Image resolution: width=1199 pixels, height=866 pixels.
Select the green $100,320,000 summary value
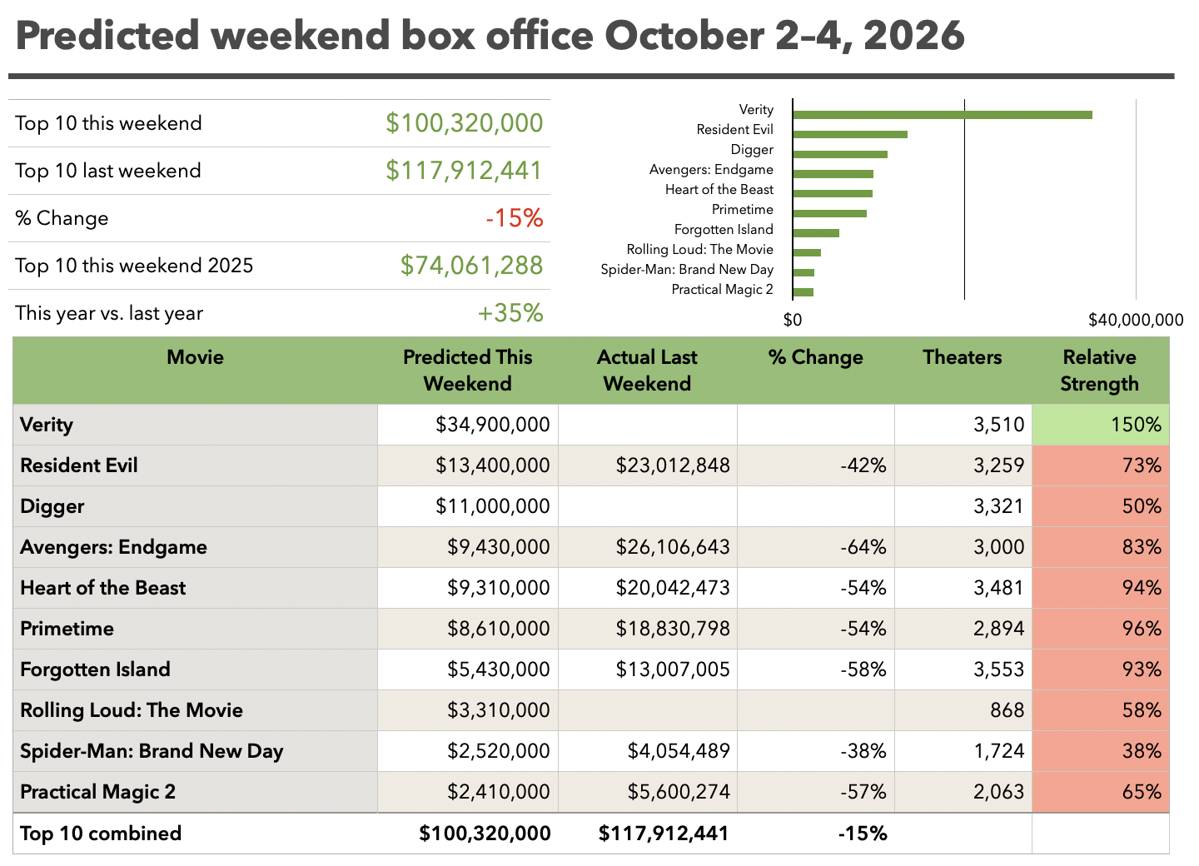(464, 123)
